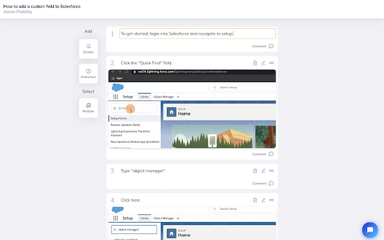Screen dimensions: 384x240
Task: Delete step 3 with the trash icon
Action: (255, 171)
